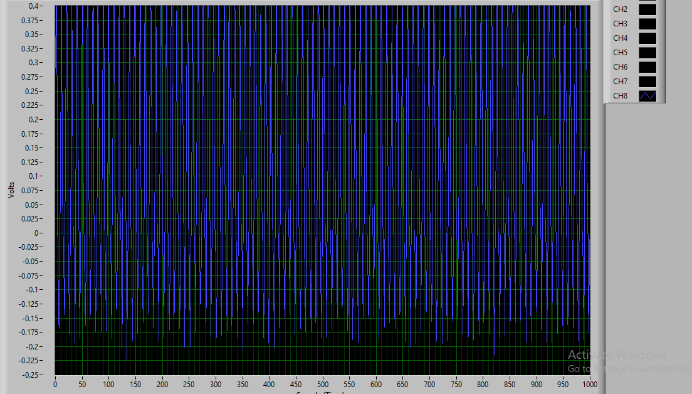Click the positive 0.325 Y-axis tick label
692x394 pixels.
pos(30,48)
